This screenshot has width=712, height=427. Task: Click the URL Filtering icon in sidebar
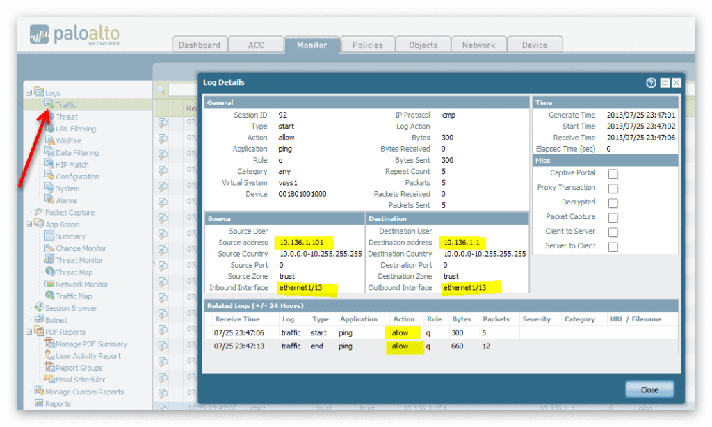[x=49, y=129]
